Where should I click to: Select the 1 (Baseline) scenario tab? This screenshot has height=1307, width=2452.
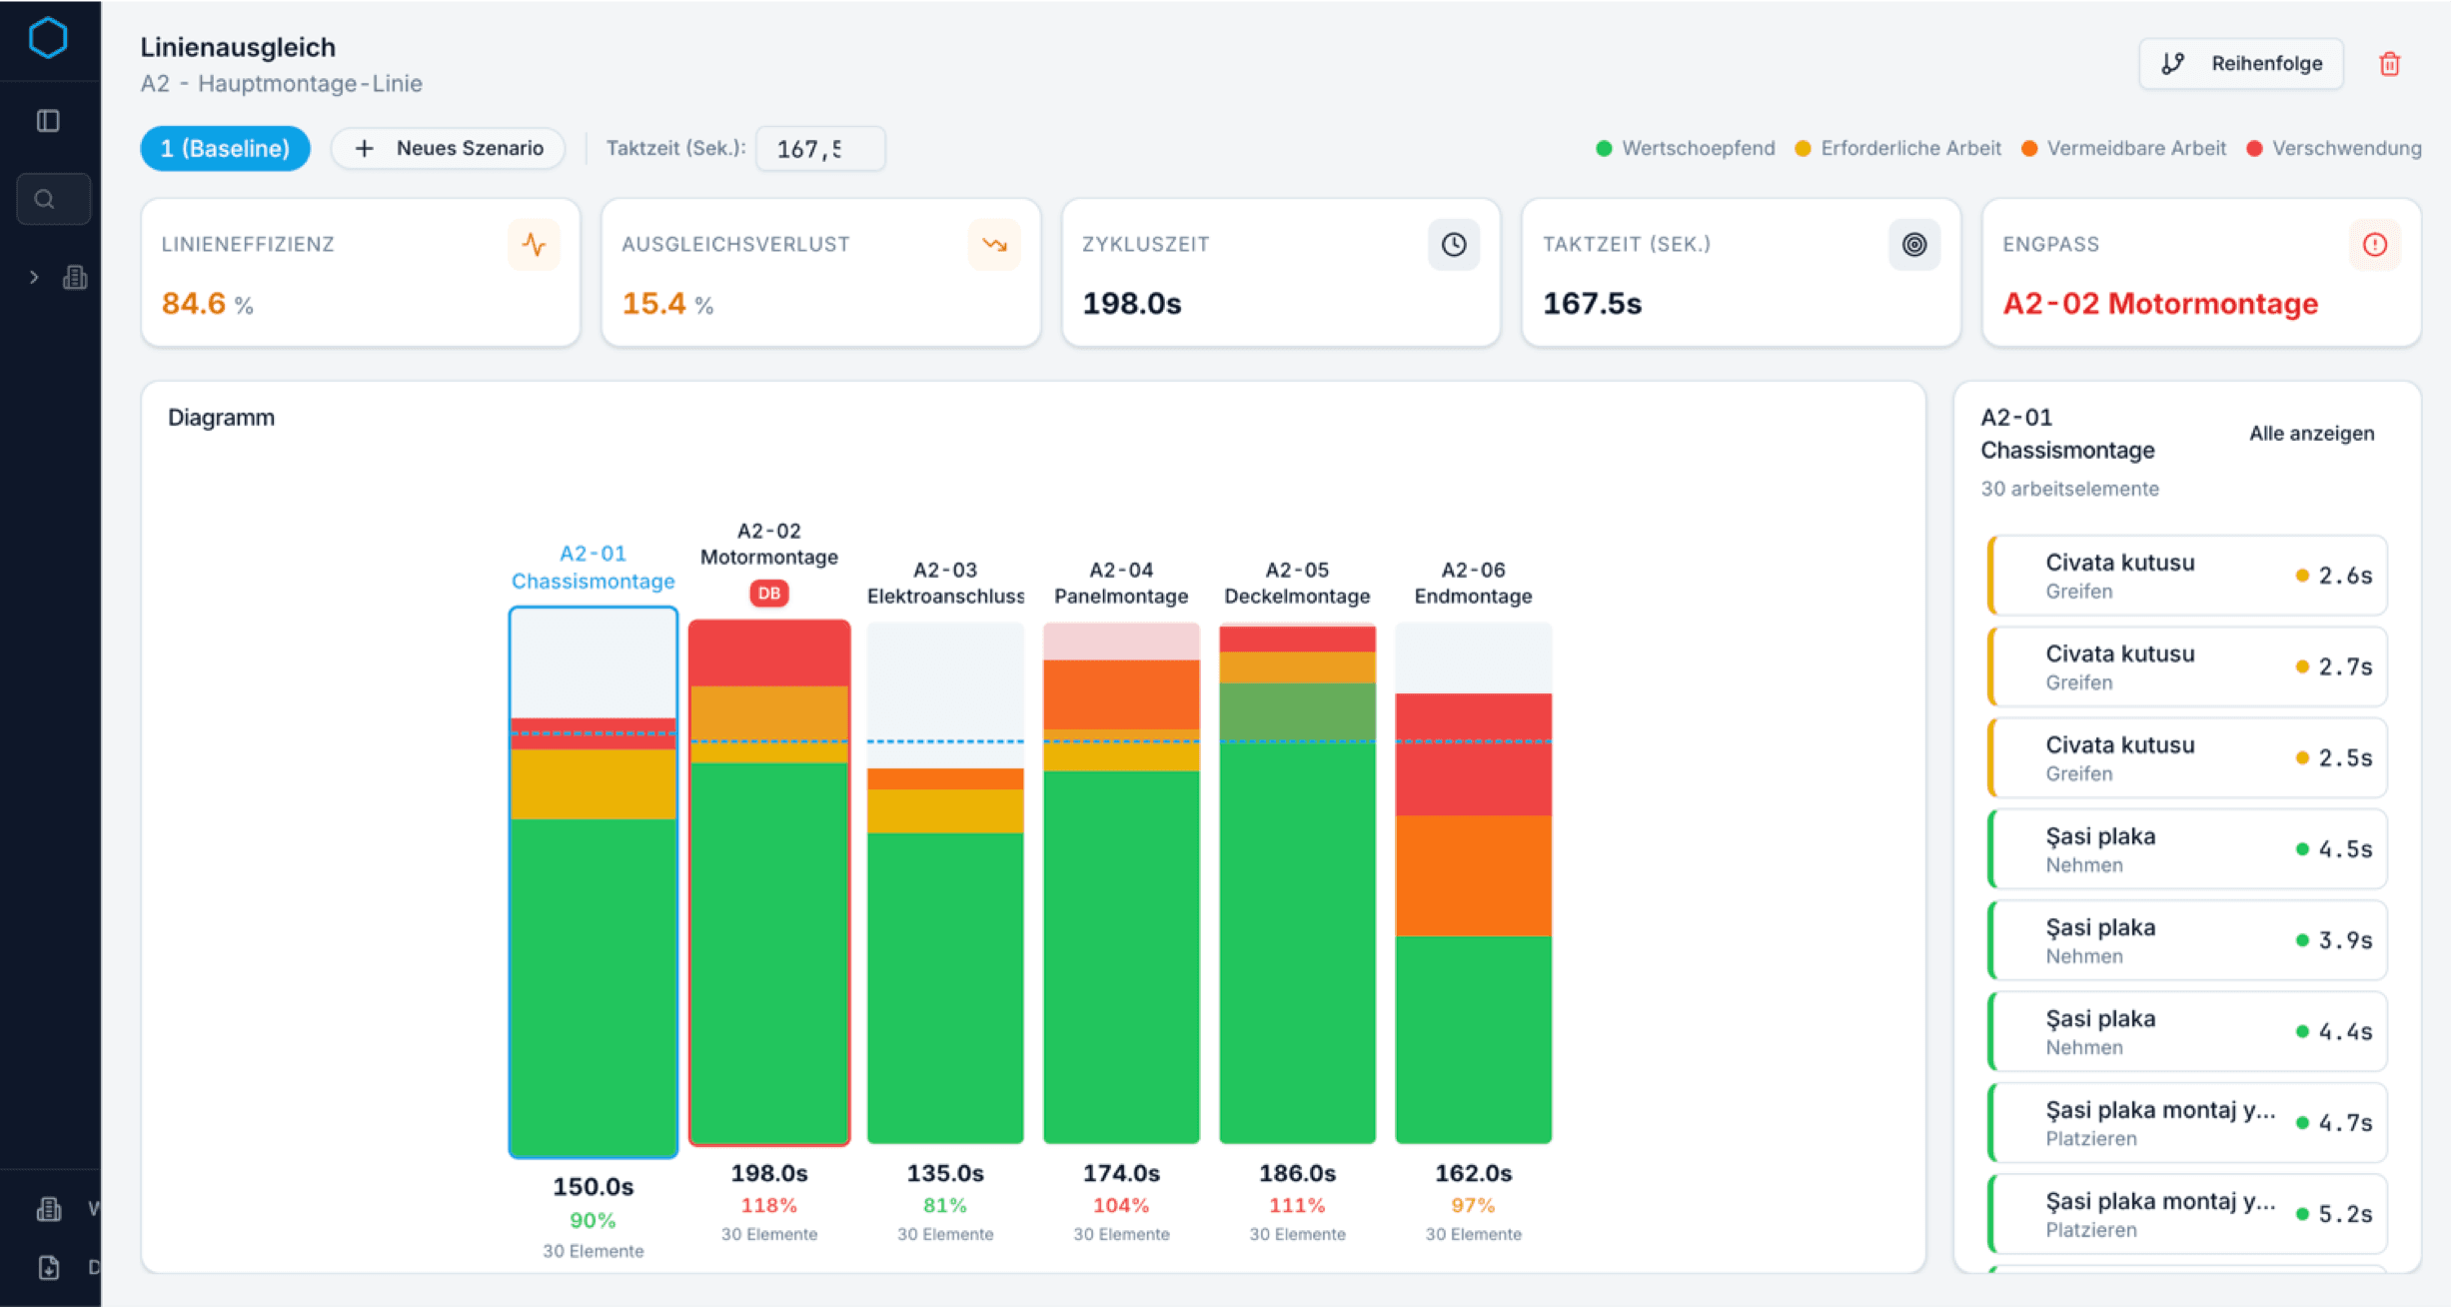225,149
